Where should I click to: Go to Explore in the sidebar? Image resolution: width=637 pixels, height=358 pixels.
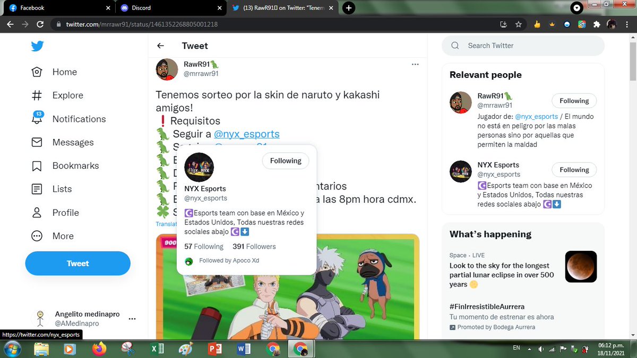tap(57, 95)
